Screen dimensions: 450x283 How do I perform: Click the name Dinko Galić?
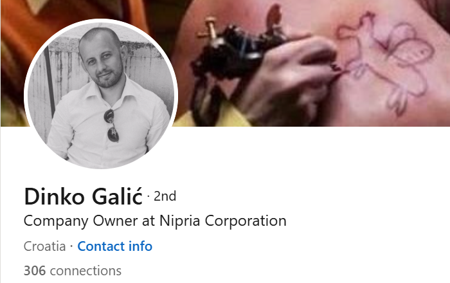(83, 197)
